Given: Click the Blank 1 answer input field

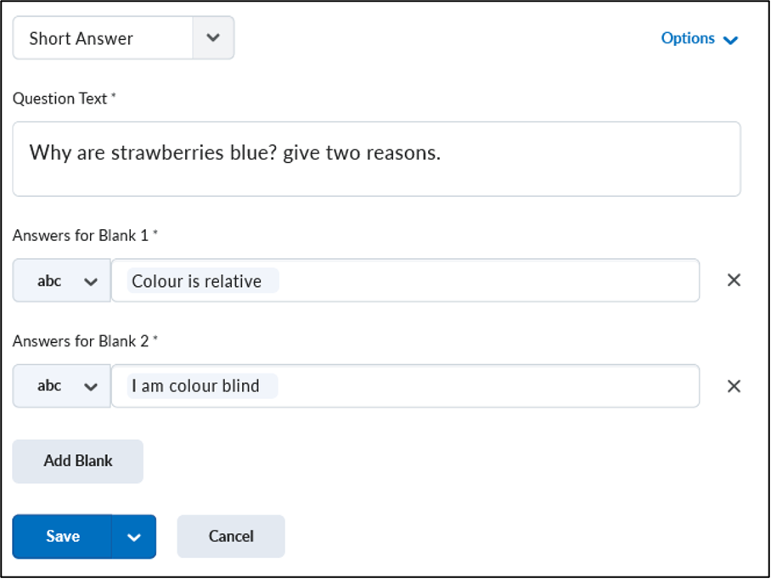Looking at the screenshot, I should point(406,281).
